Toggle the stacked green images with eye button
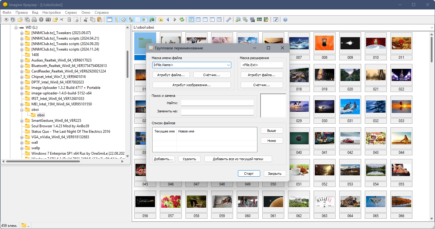This screenshot has height=229, width=435. (151, 19)
